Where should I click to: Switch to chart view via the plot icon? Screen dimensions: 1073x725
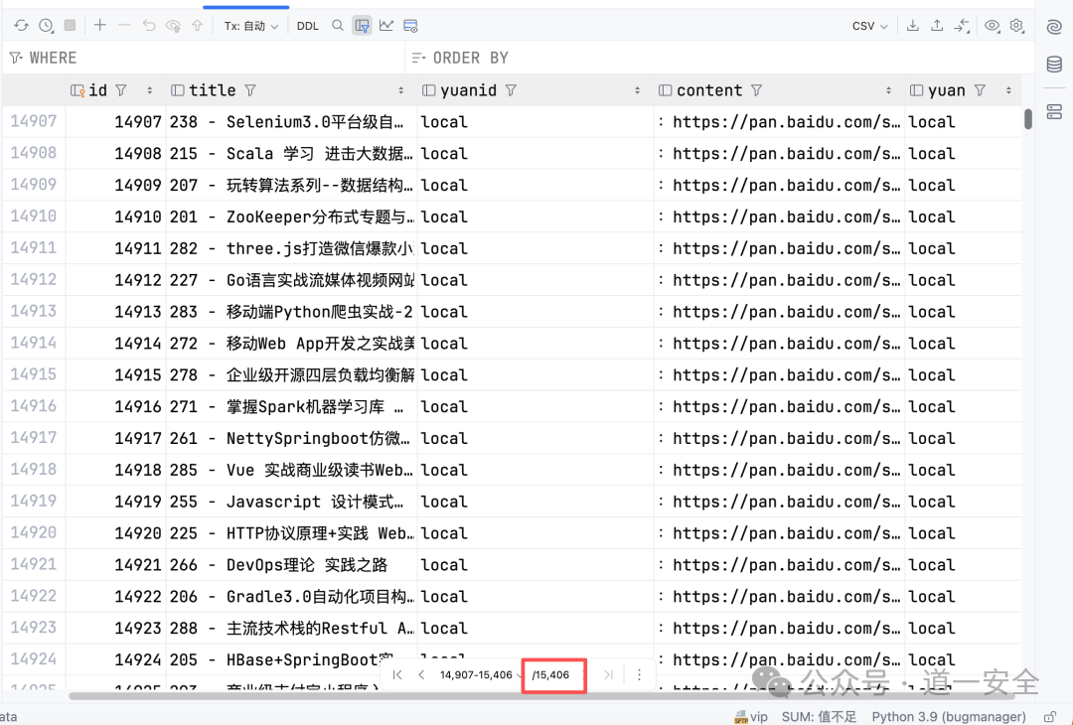pos(385,25)
